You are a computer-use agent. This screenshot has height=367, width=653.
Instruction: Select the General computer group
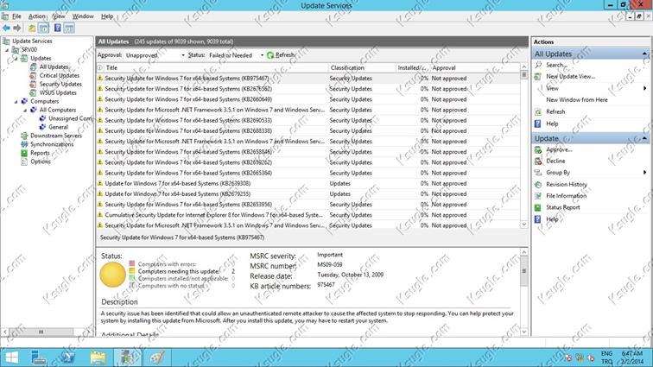coord(58,127)
